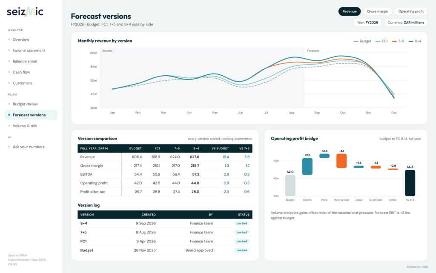
Task: Click Locked status for Budget version
Action: [x=242, y=250]
